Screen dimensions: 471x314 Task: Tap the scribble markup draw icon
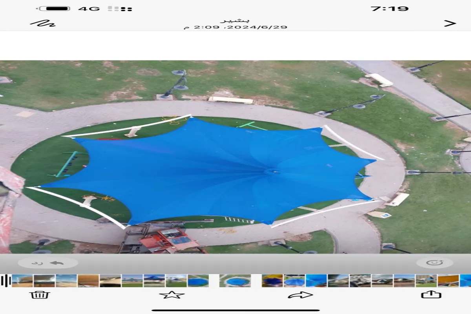point(43,23)
